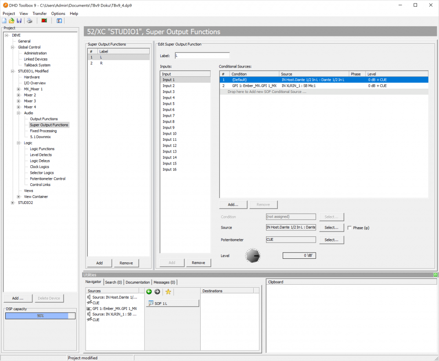Switch to the Documentation tab

pyautogui.click(x=137, y=282)
